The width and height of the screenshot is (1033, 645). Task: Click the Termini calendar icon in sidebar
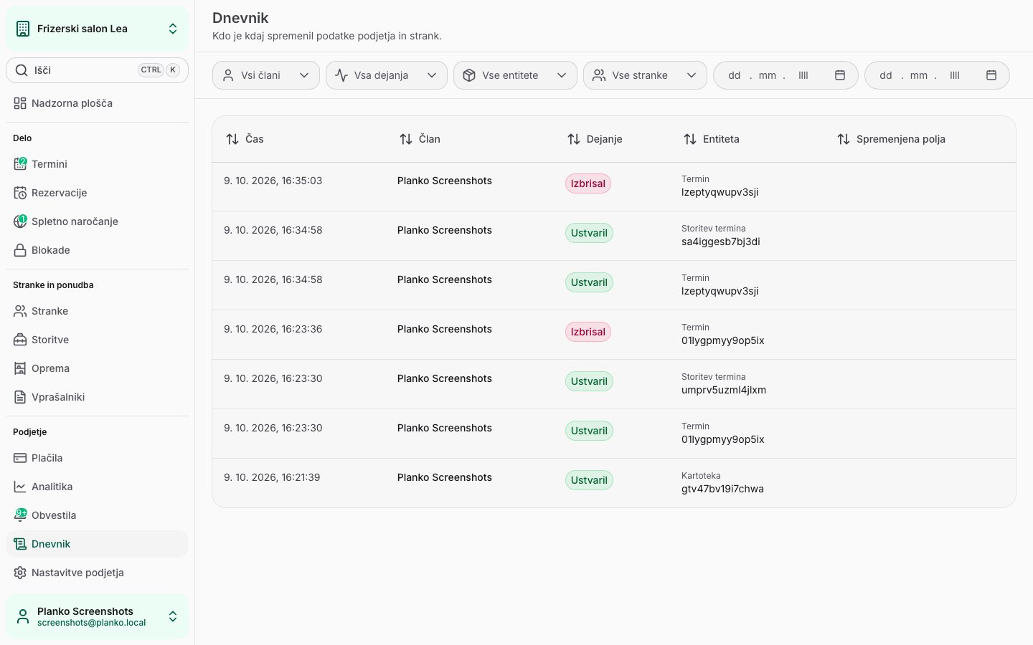pyautogui.click(x=20, y=164)
